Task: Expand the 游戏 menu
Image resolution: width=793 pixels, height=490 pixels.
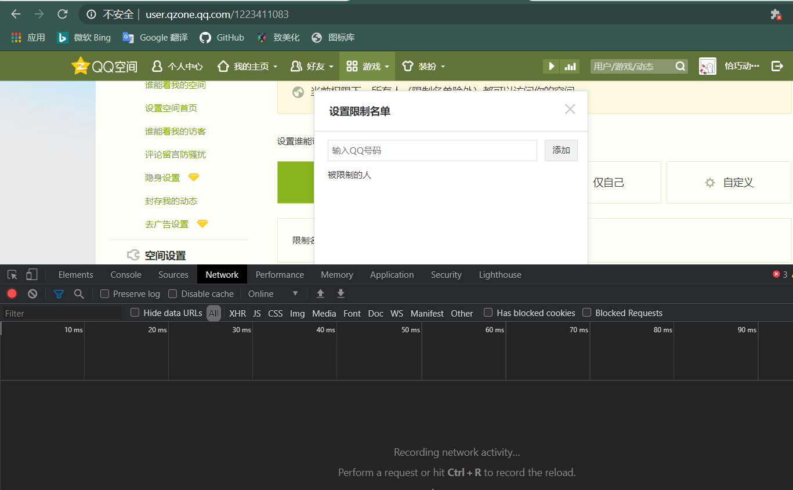Action: click(x=367, y=66)
